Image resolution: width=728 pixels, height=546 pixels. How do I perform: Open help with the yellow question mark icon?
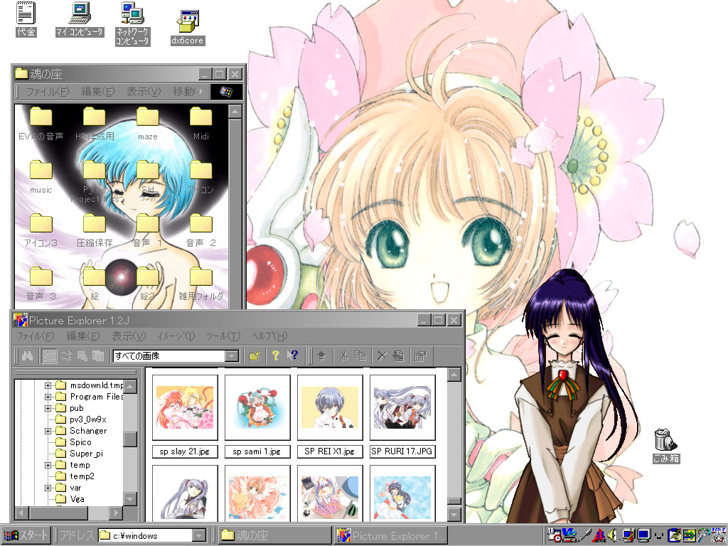coord(275,356)
